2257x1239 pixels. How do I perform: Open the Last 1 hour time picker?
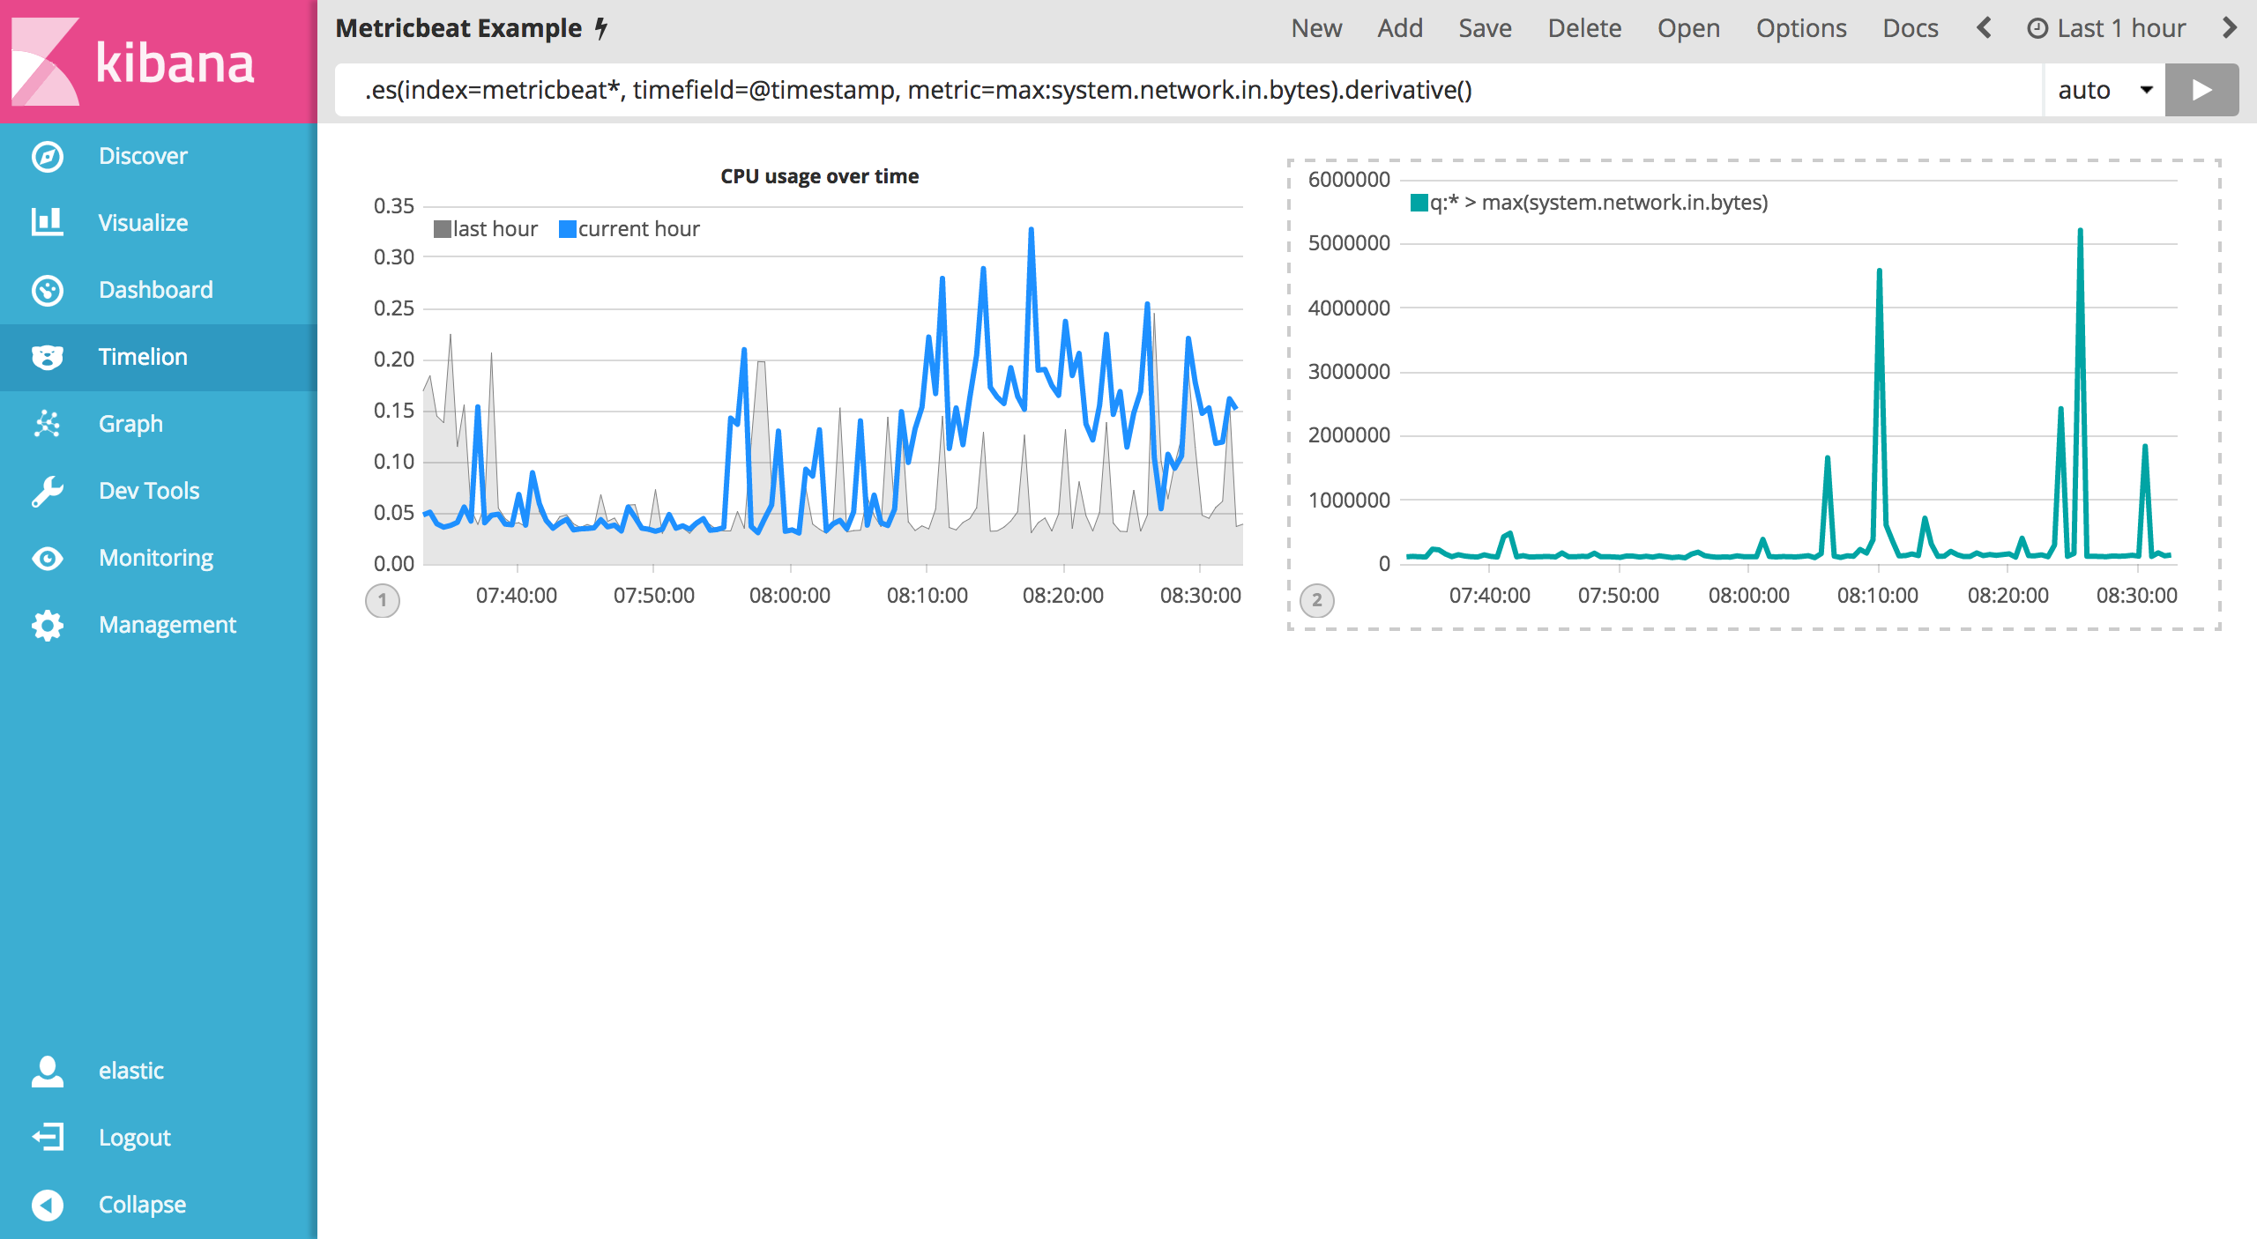click(2106, 28)
